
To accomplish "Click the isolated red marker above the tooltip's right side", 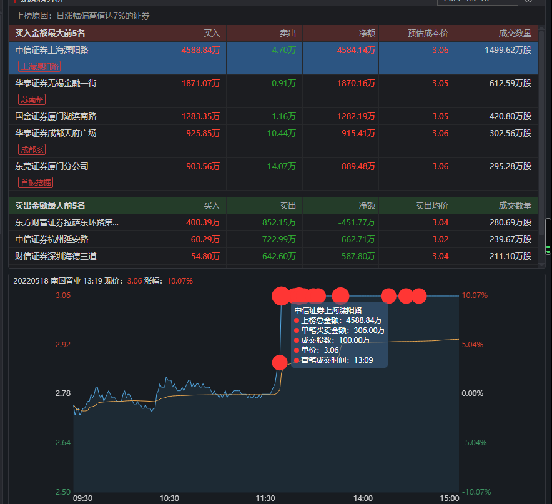I will point(340,296).
